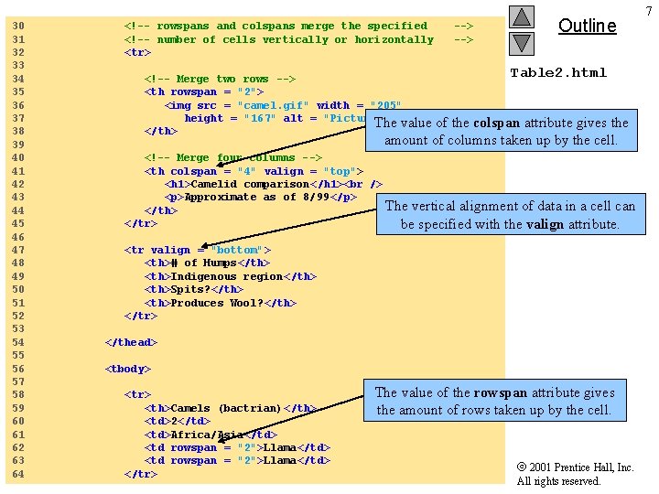Click the '</thead>' closing tag
This screenshot has width=659, height=494.
(x=131, y=342)
